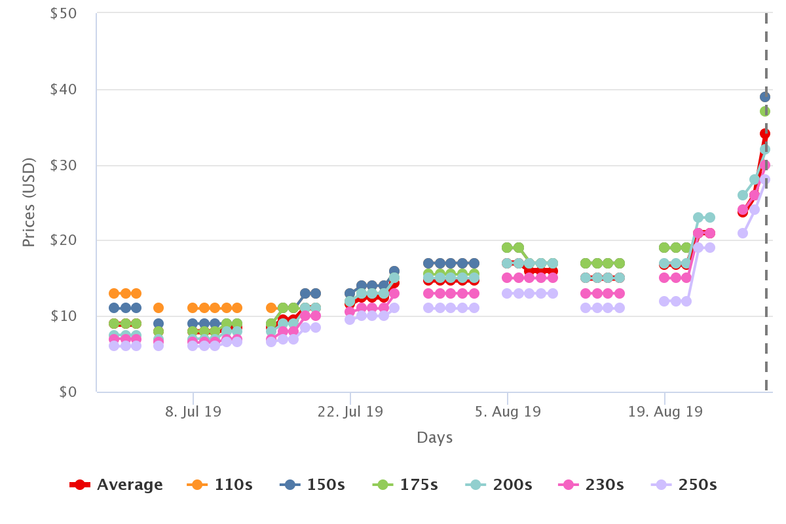
Task: Click the vertical dashed line marker
Action: 766,262
